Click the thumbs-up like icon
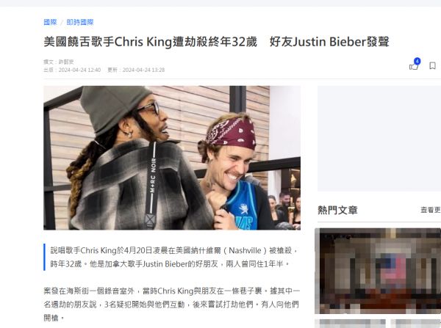This screenshot has height=328, width=441. tap(413, 67)
